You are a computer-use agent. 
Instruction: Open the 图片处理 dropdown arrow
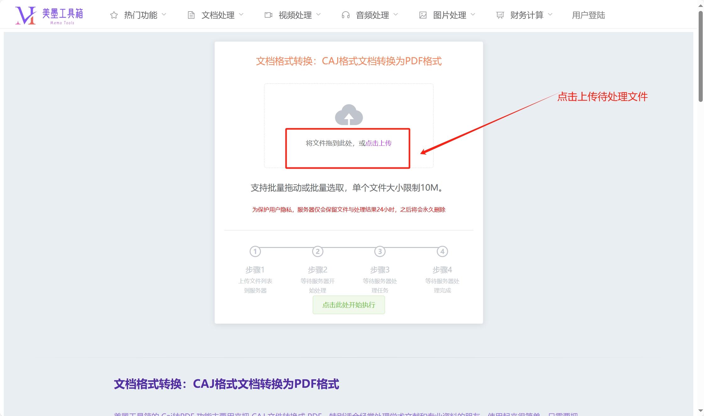473,14
